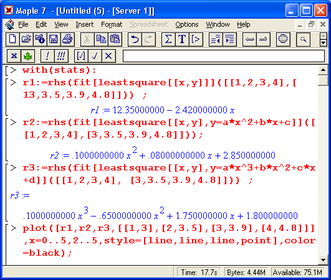Image resolution: width=331 pixels, height=280 pixels.
Task: Click the scrollbar down arrow in worksheet
Action: [323, 259]
